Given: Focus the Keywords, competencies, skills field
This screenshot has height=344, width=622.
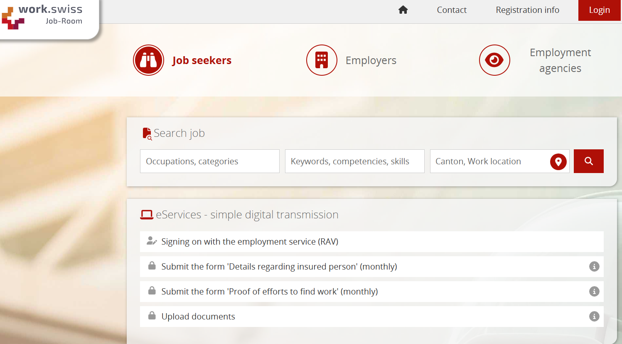Looking at the screenshot, I should click(354, 161).
